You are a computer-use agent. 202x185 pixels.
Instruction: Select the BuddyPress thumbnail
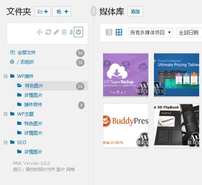tap(126, 126)
